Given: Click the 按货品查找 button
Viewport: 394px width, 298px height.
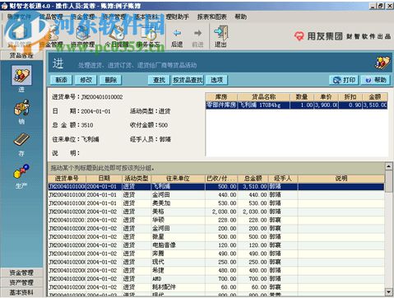Looking at the screenshot, I should point(188,80).
